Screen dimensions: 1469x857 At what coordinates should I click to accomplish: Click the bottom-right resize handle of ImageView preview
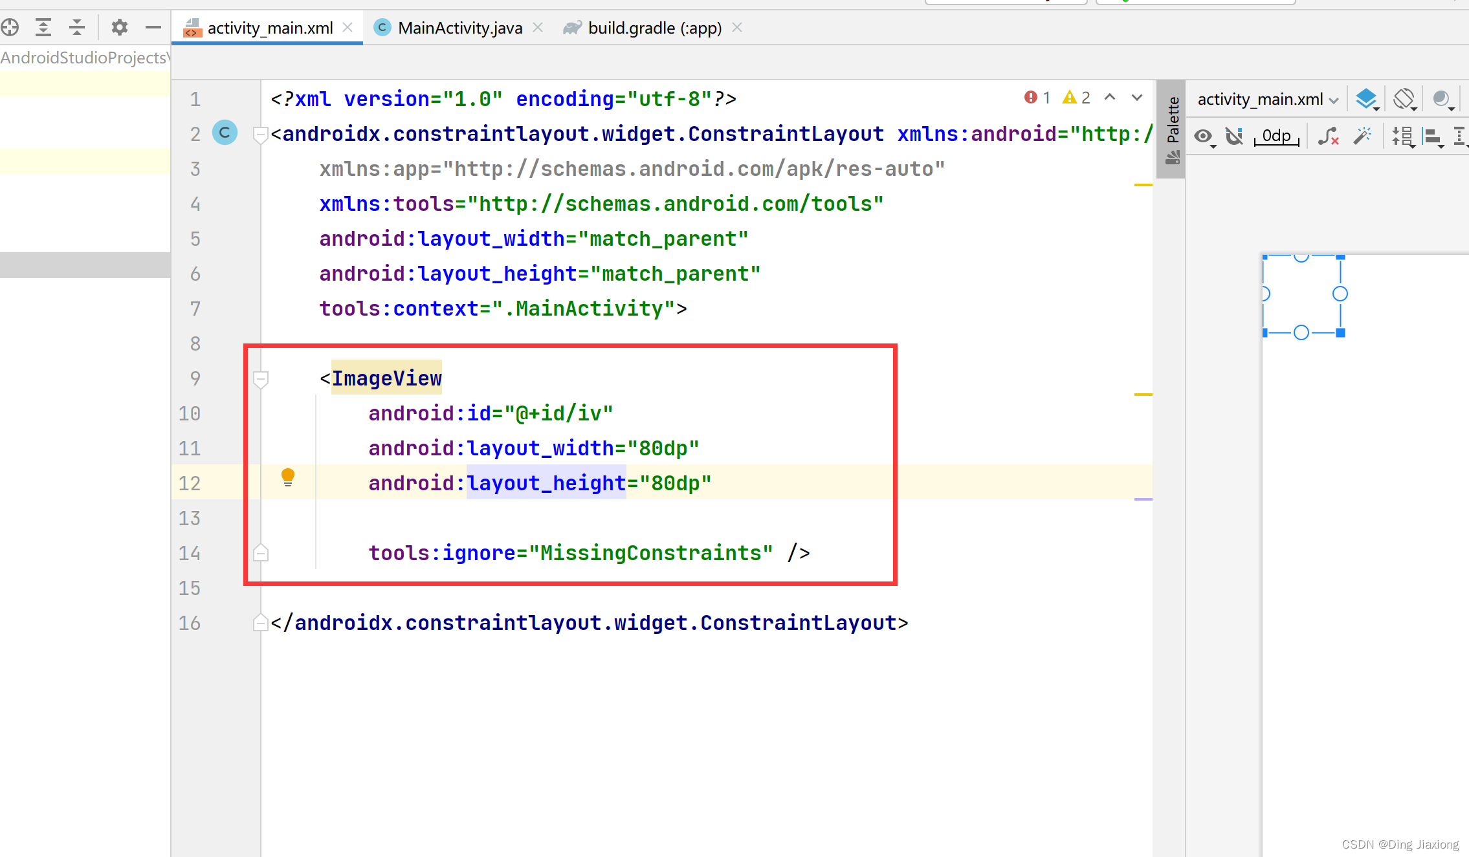tap(1341, 332)
